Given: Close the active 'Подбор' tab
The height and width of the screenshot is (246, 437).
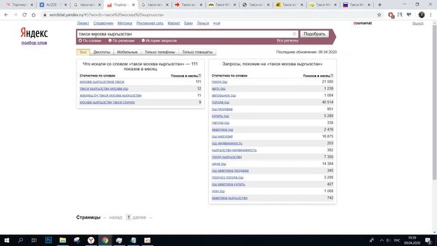Looking at the screenshot, I should [x=133, y=5].
